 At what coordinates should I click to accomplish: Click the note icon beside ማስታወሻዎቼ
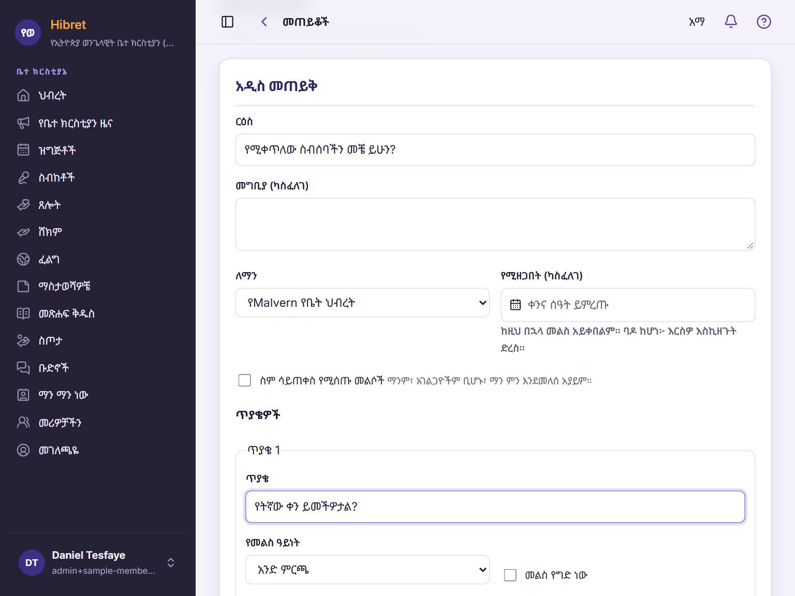point(23,286)
